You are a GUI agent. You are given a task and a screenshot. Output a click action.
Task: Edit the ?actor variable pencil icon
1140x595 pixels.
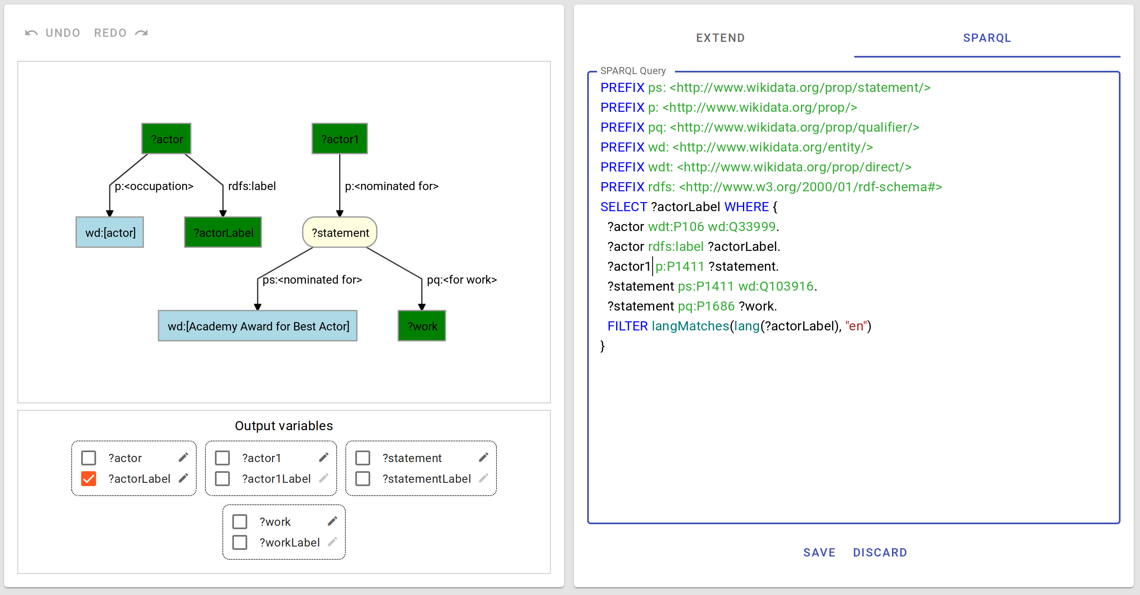click(x=183, y=458)
